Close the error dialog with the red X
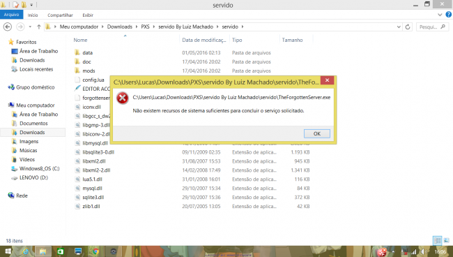The width and height of the screenshot is (453, 257). tap(327, 80)
